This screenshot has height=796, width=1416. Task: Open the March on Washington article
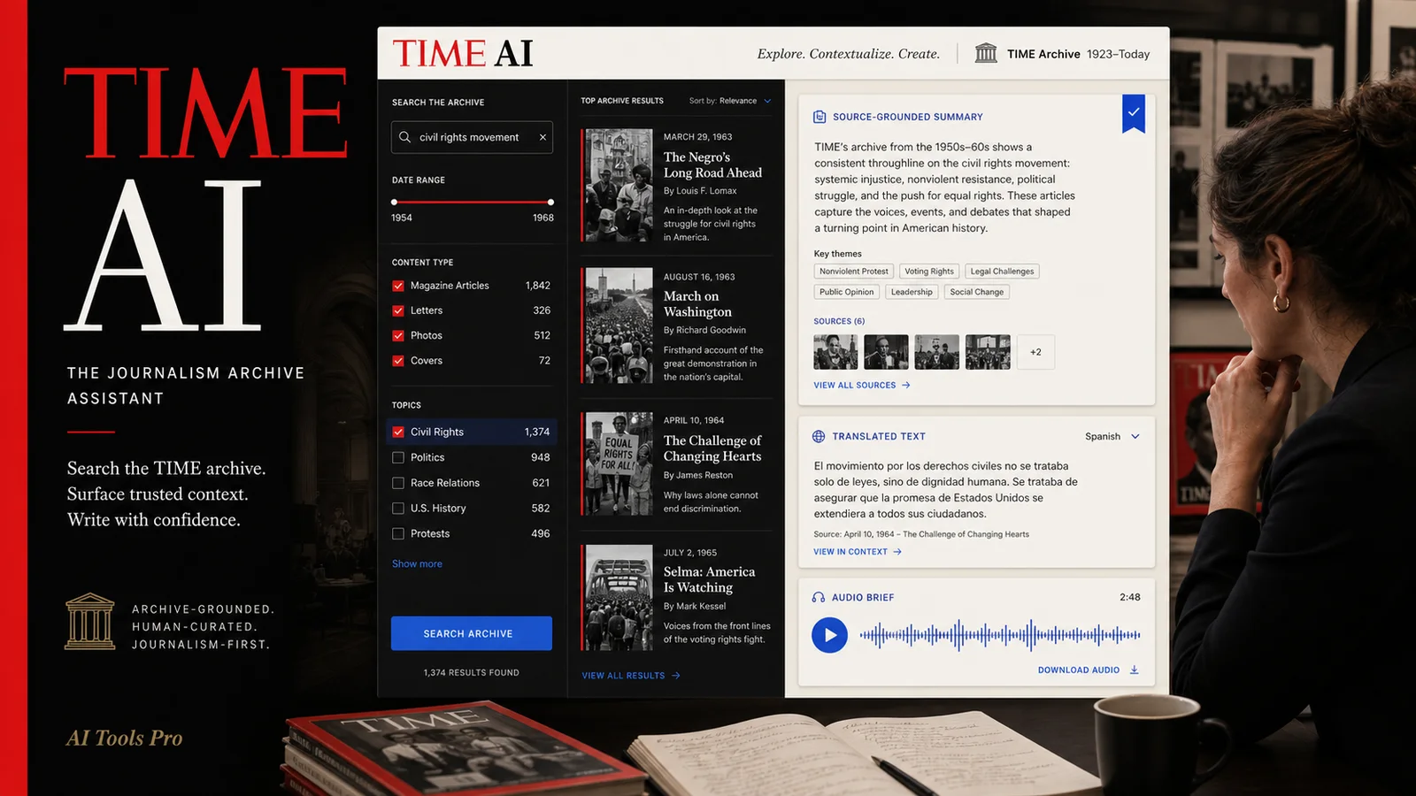click(697, 303)
